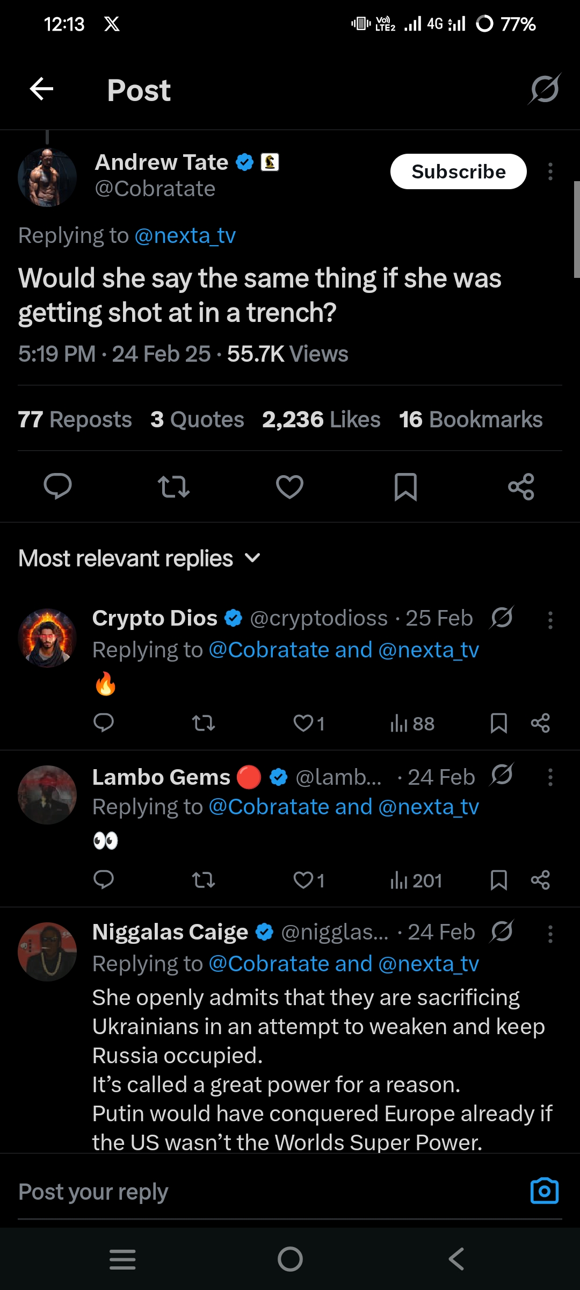
Task: Open the @nexta_tv mention link
Action: click(185, 235)
